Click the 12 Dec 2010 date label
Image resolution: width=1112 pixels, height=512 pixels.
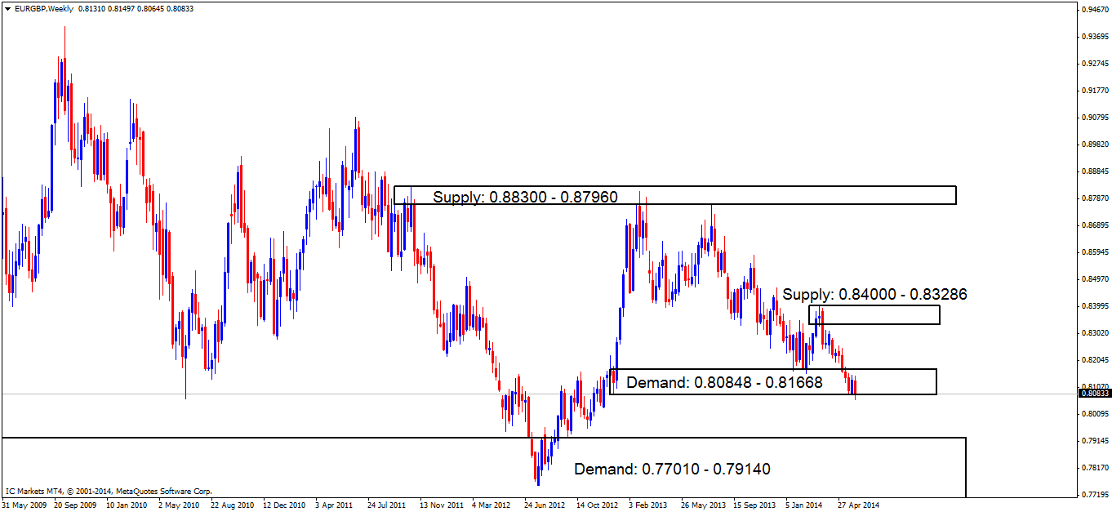click(284, 505)
